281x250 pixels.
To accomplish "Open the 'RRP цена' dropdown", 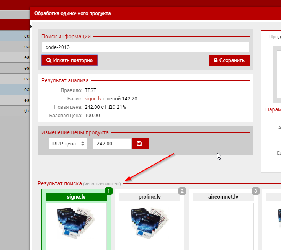I will click(68, 144).
